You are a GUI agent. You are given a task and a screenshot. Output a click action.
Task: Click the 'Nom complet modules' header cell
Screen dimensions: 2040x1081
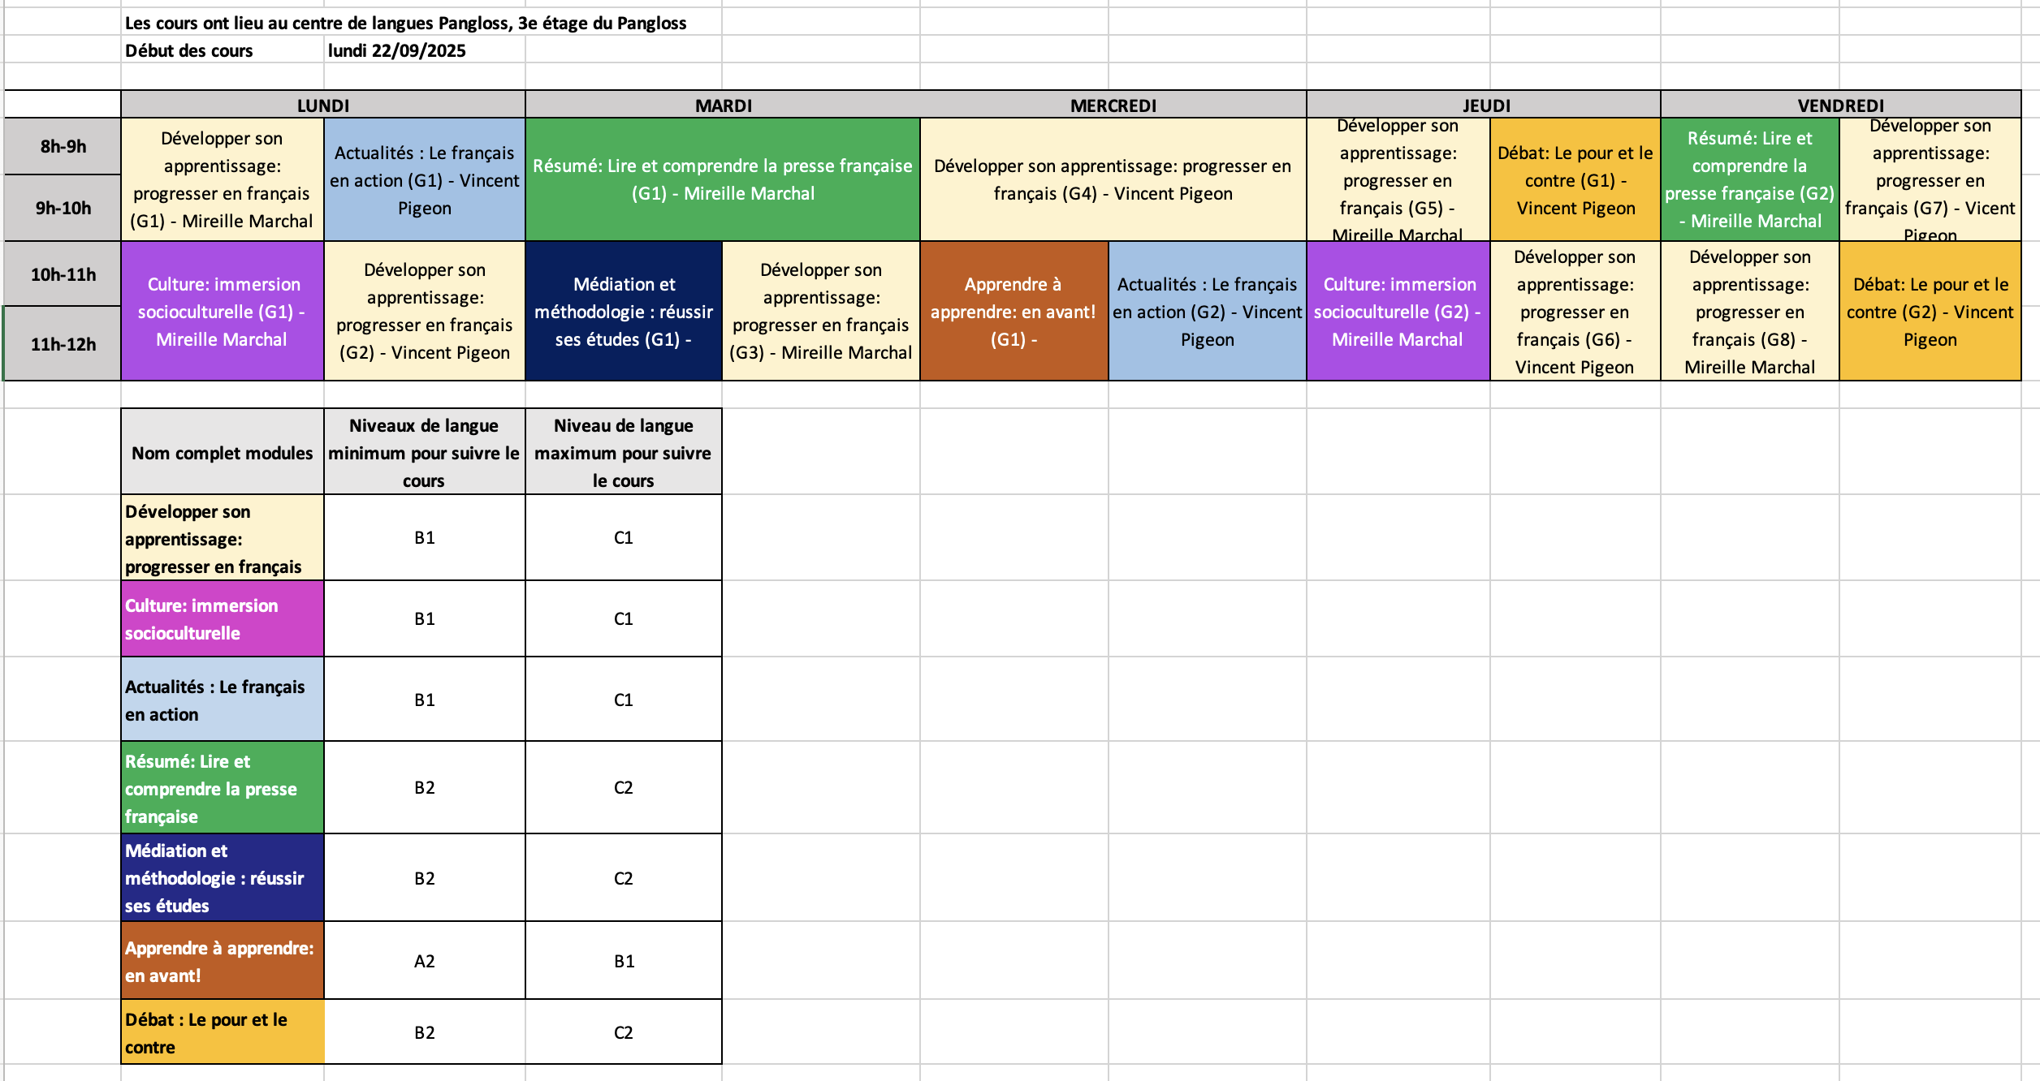223,452
